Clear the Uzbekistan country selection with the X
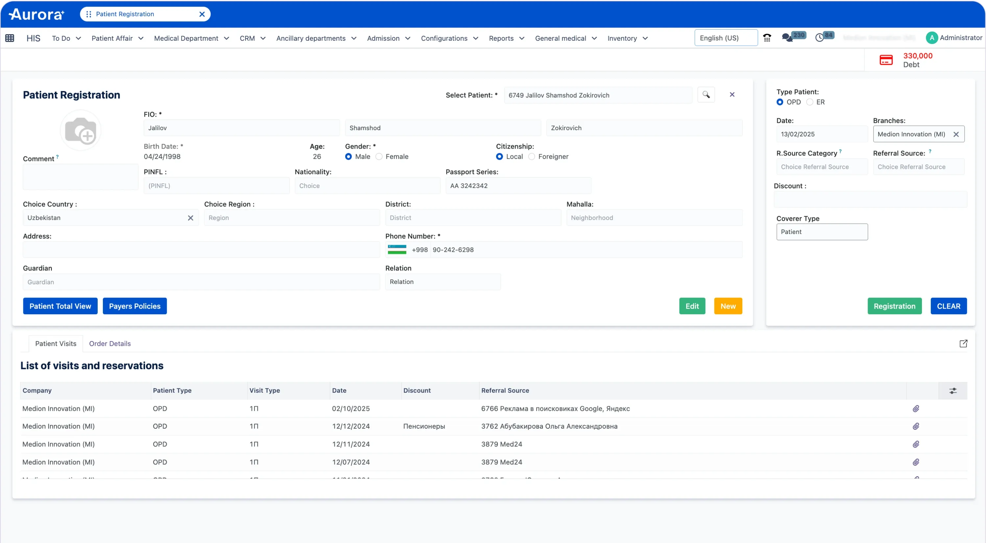The width and height of the screenshot is (986, 543). tap(190, 218)
